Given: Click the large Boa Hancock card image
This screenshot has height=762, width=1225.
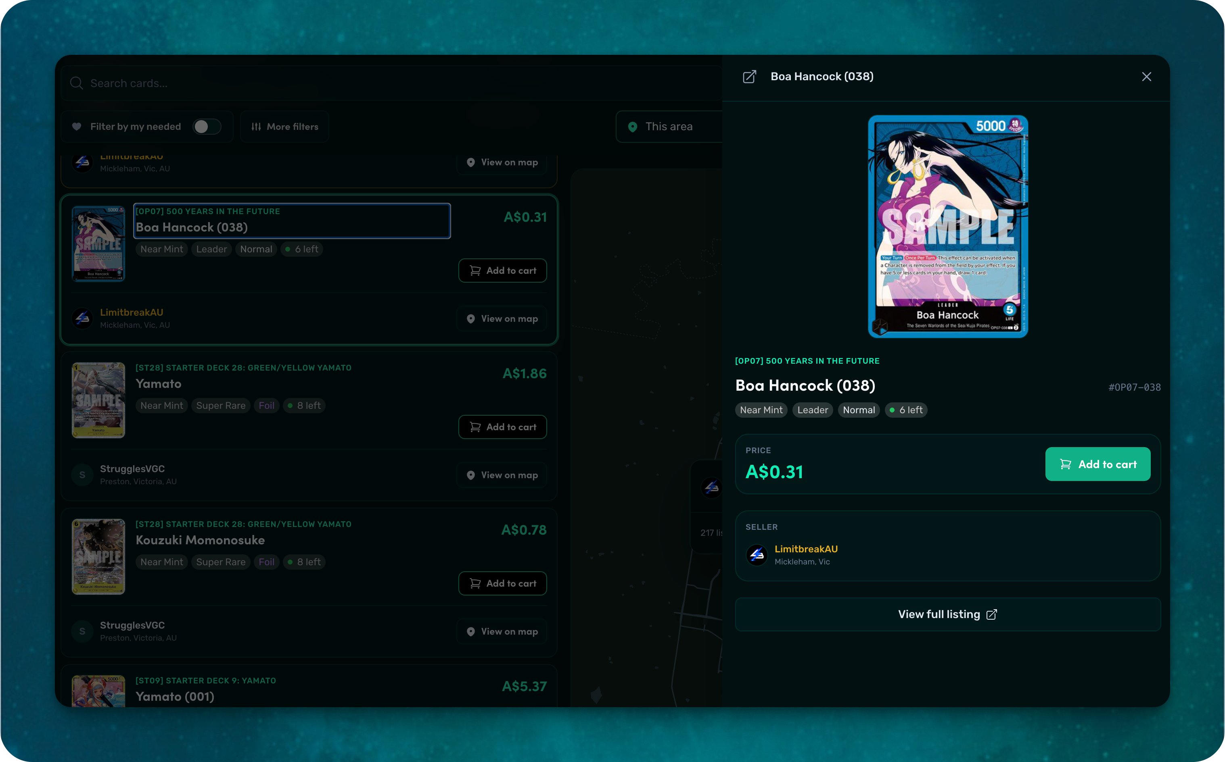Looking at the screenshot, I should (948, 226).
